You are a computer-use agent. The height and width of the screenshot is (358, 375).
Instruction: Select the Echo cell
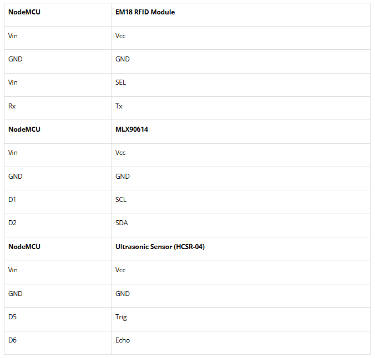pyautogui.click(x=123, y=340)
